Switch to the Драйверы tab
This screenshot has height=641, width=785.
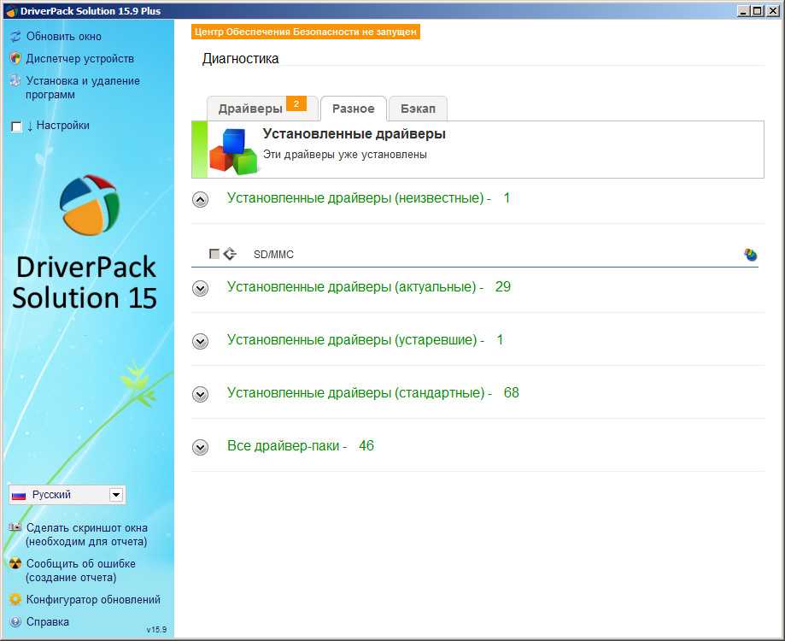pos(250,109)
